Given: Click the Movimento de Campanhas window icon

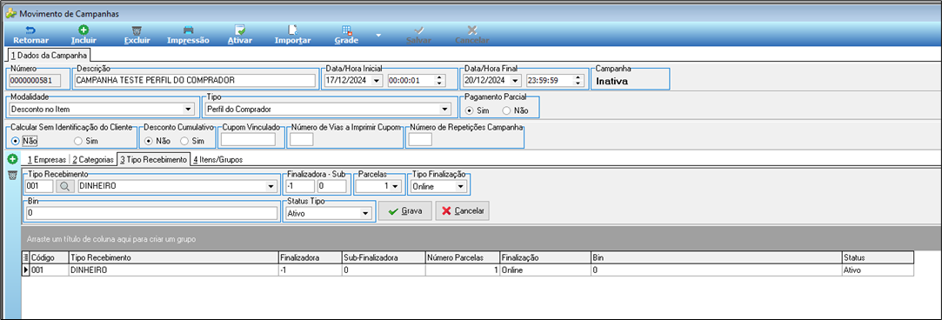Looking at the screenshot, I should coord(10,12).
